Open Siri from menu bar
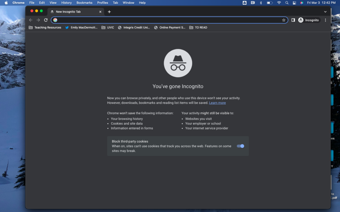 (301, 3)
